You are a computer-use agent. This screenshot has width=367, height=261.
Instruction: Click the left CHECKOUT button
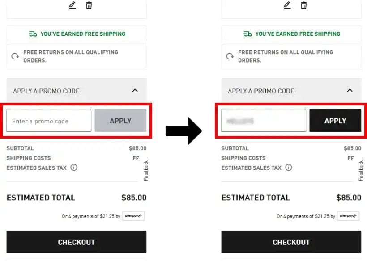(77, 242)
